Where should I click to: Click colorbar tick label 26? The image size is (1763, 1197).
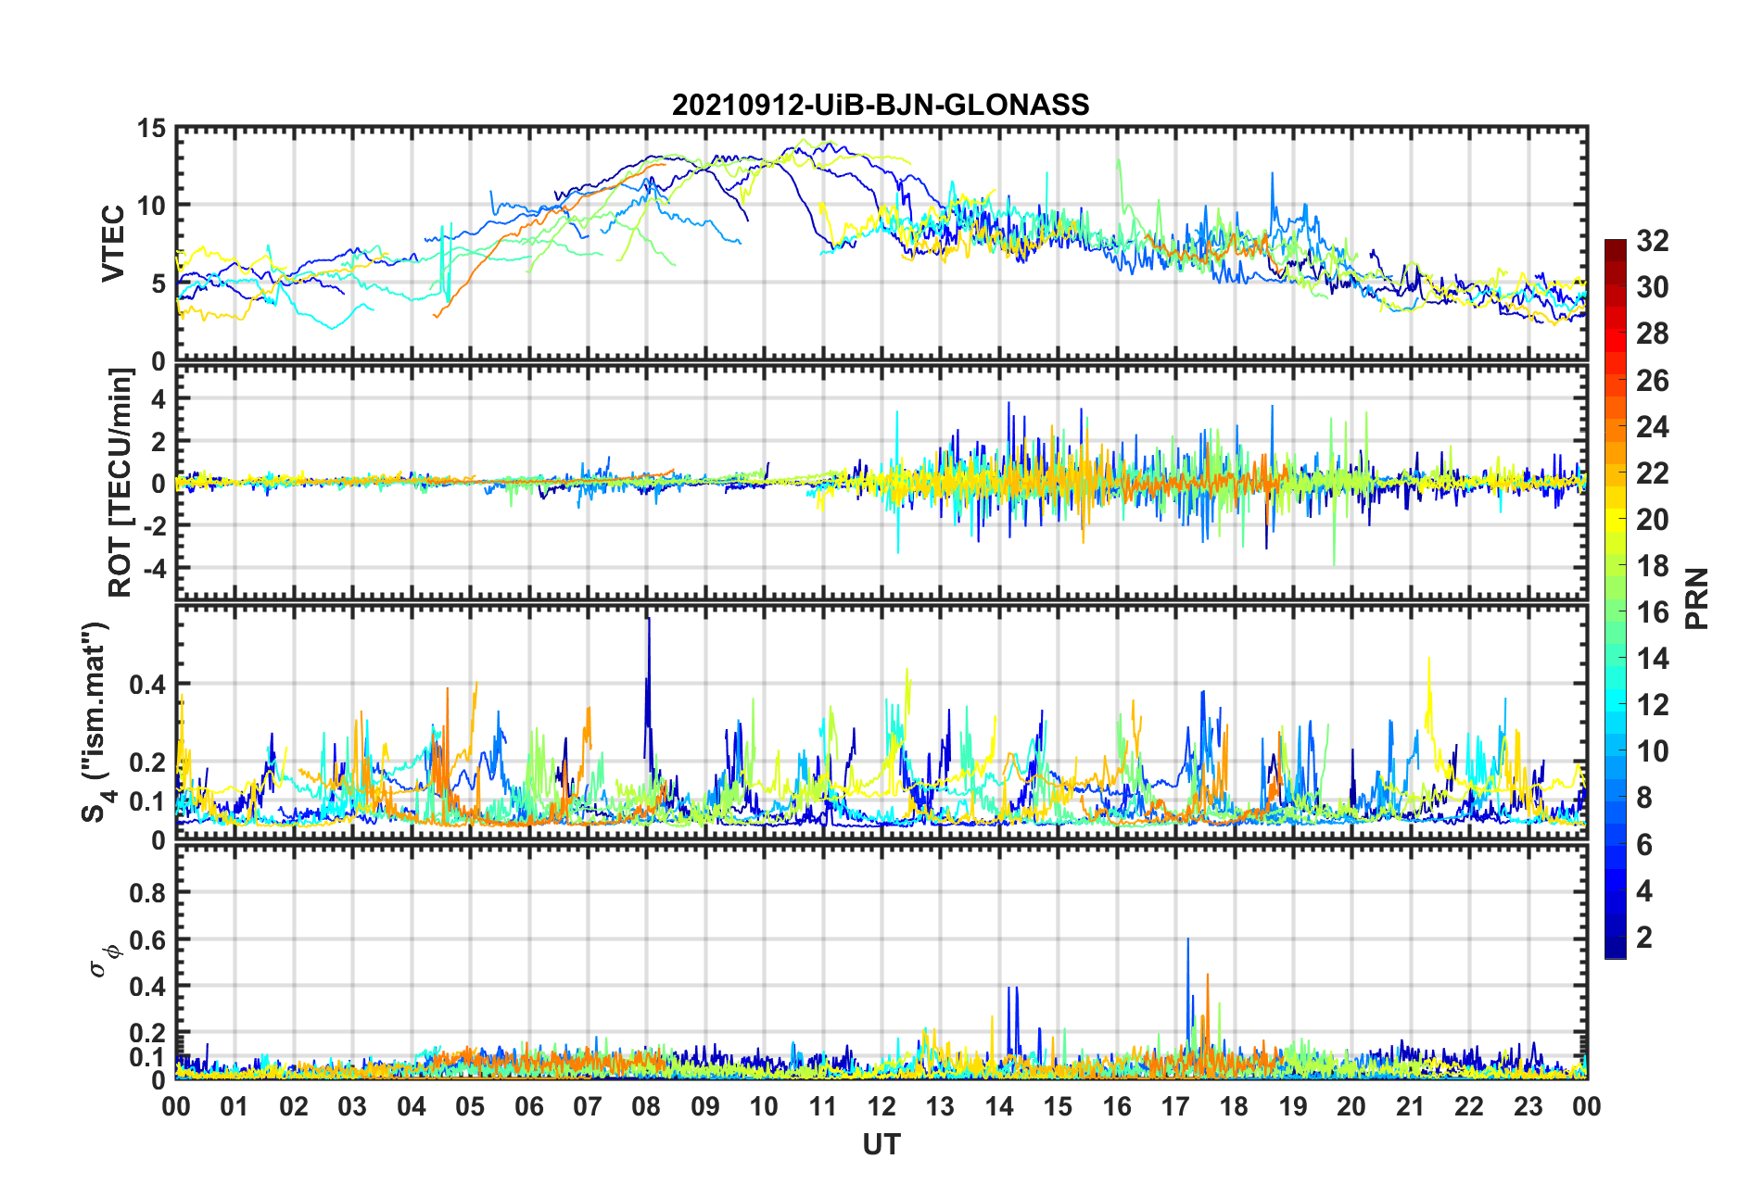(x=1653, y=381)
